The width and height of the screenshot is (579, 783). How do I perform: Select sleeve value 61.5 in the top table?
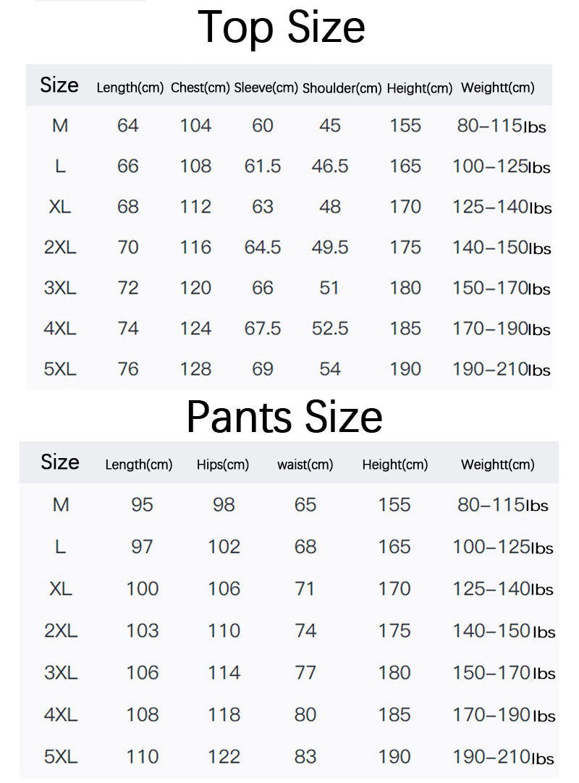click(x=263, y=166)
